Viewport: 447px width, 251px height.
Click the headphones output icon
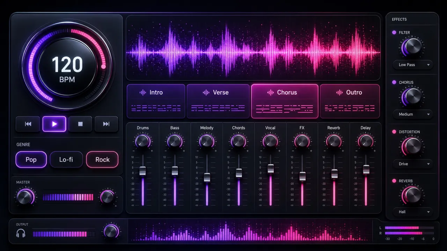coord(21,234)
